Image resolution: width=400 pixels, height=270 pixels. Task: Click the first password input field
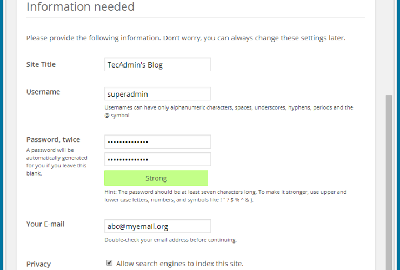(157, 142)
